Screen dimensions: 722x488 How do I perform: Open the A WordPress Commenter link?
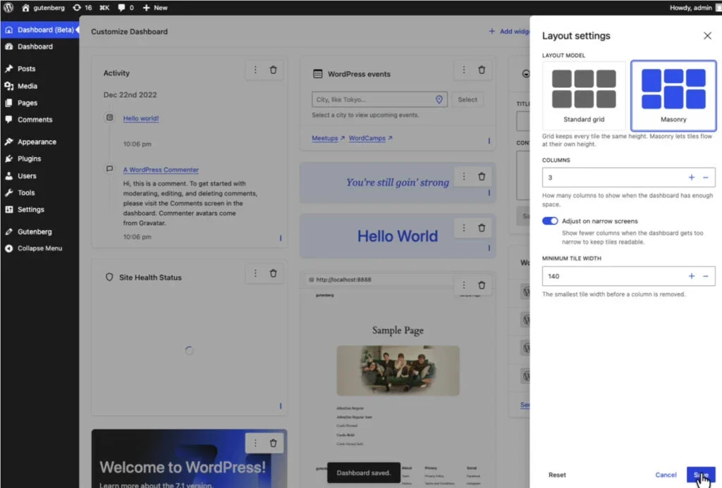point(161,170)
